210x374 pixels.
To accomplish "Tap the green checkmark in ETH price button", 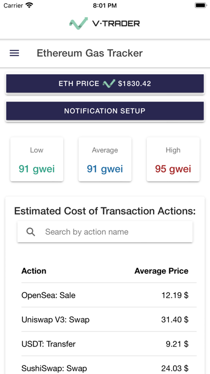I will tap(109, 84).
